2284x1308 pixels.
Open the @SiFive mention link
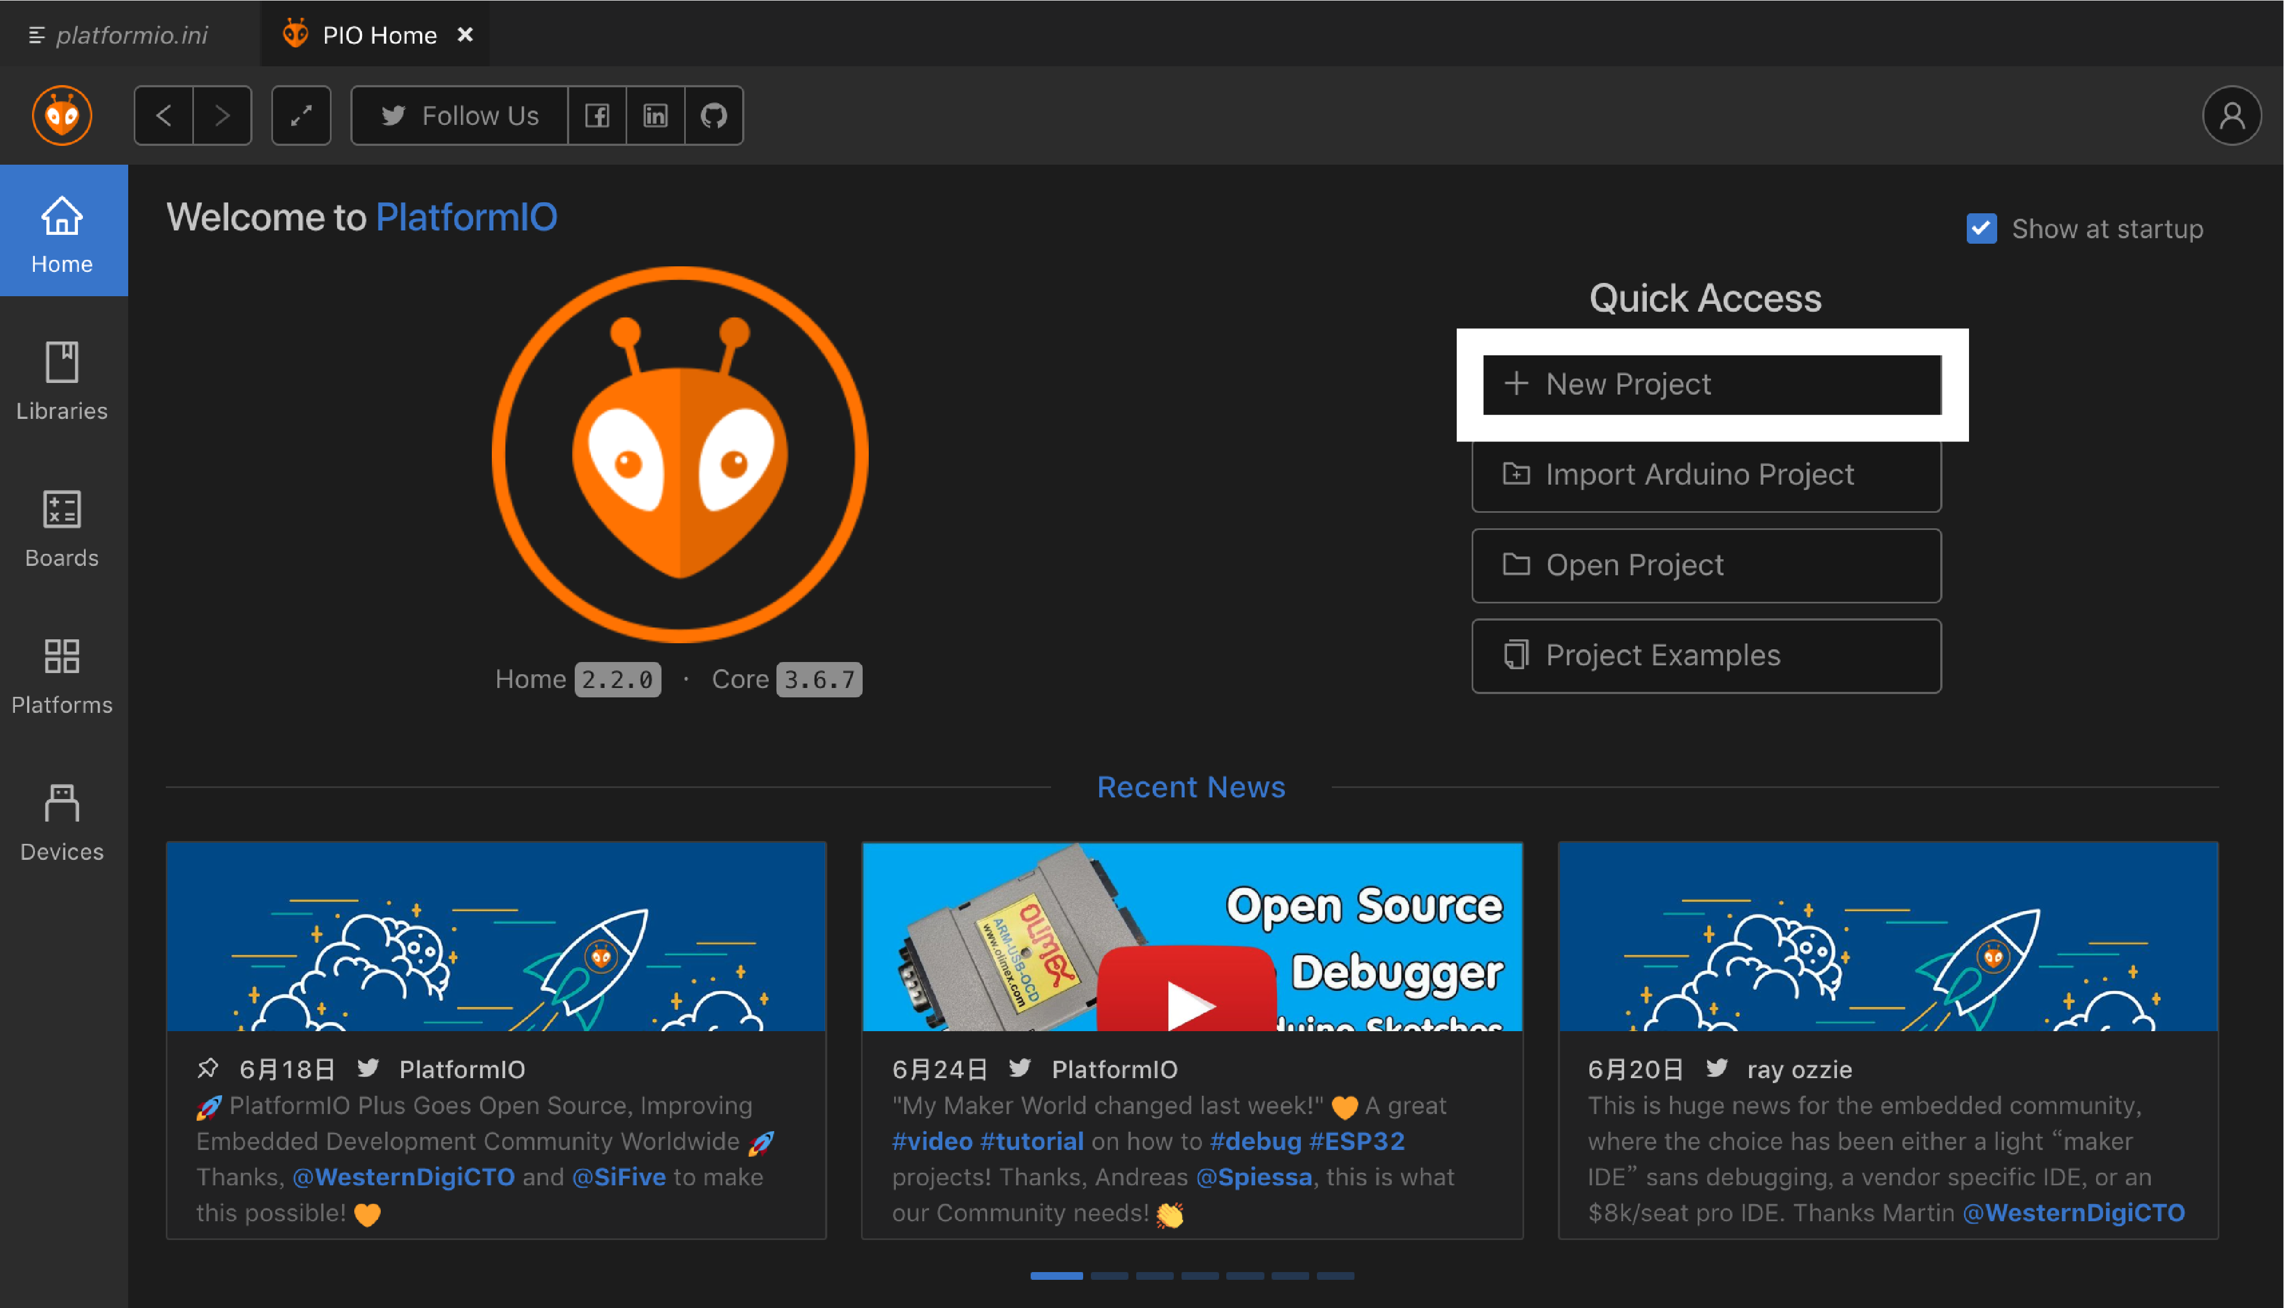619,1177
